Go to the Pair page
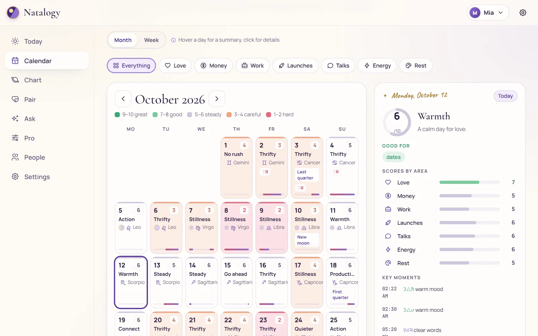This screenshot has height=336, width=538. pyautogui.click(x=47, y=99)
